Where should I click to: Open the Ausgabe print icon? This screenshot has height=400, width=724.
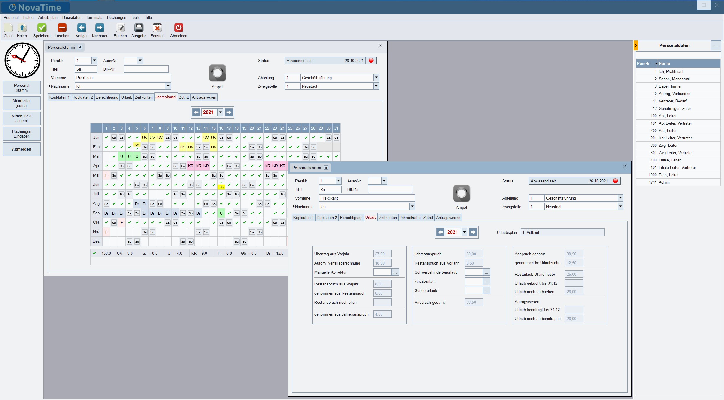coord(139,28)
